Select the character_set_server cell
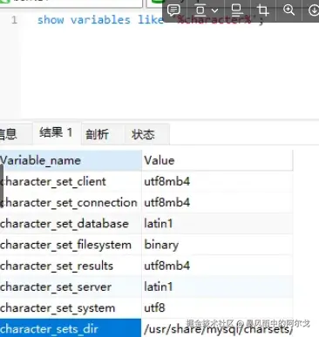 (x=71, y=286)
